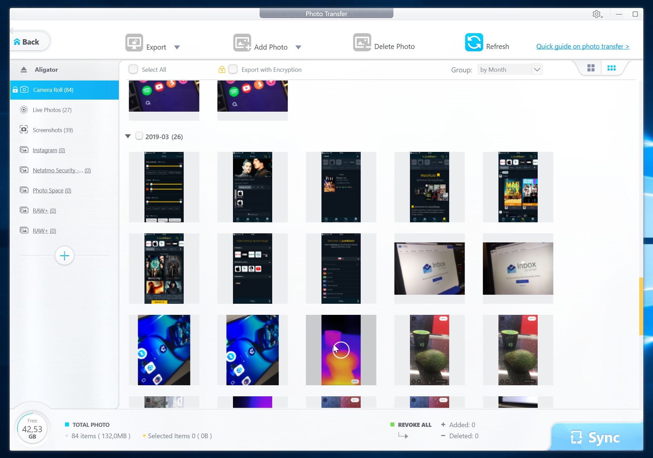The image size is (653, 458).
Task: Enable Export with Encryption checkbox
Action: pyautogui.click(x=233, y=69)
